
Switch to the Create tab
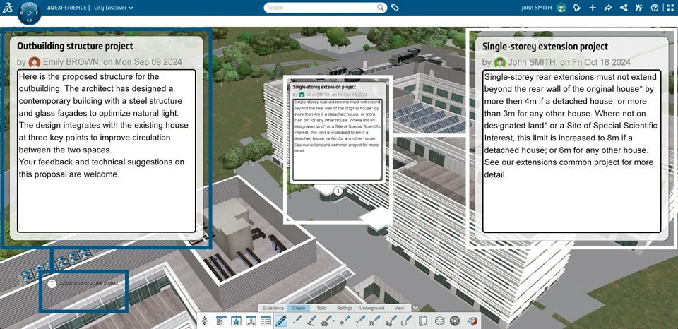[298, 309]
